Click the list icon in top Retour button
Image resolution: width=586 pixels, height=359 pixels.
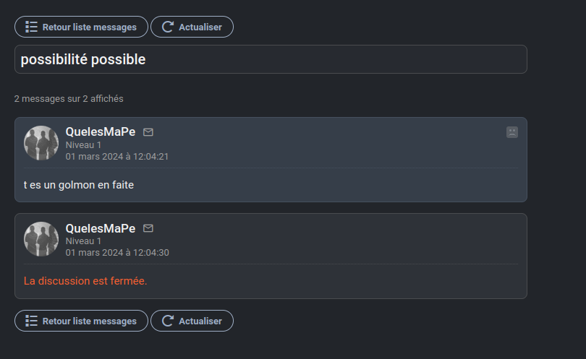pos(31,27)
